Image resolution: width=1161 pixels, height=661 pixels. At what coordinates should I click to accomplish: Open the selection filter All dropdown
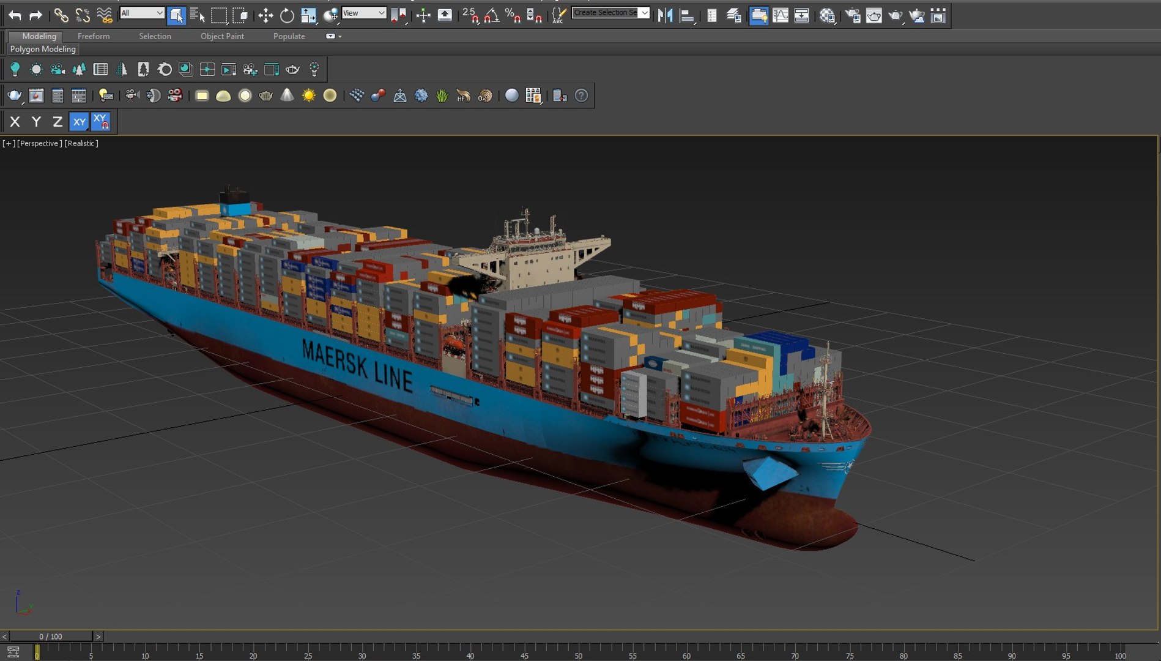click(x=142, y=13)
